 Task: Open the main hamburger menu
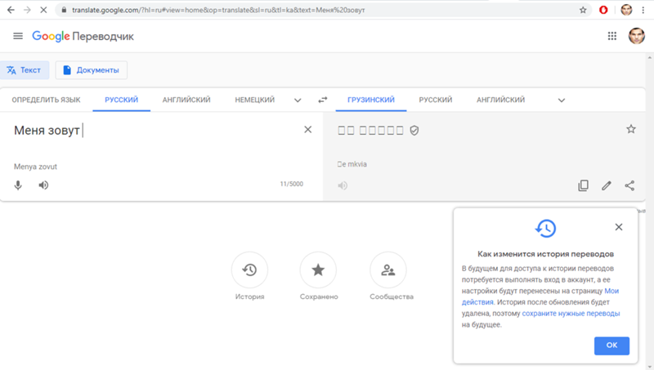tap(18, 36)
